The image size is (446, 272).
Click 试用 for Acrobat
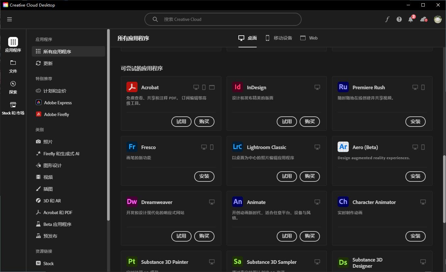coord(181,121)
